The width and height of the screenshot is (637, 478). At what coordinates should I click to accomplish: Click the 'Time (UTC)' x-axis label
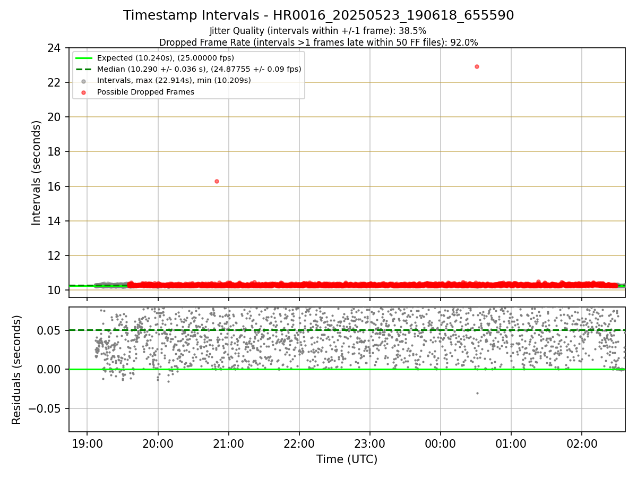pos(347,459)
